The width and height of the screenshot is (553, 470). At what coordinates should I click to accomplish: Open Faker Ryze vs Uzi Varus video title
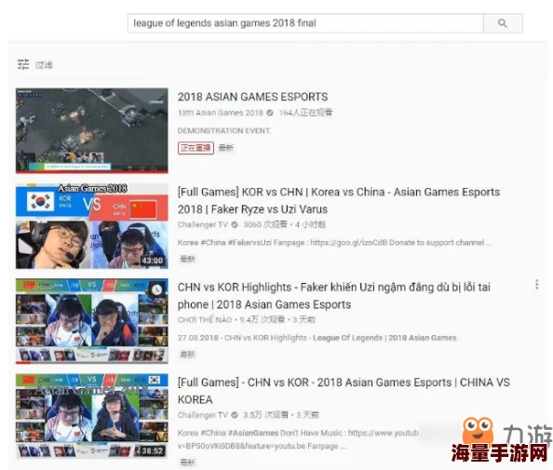[x=339, y=200]
